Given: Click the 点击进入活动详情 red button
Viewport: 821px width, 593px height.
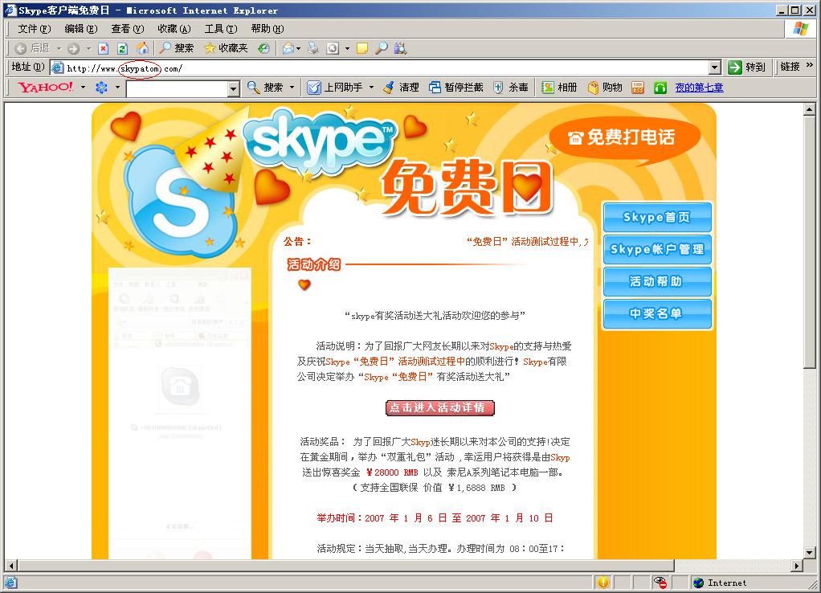Looking at the screenshot, I should click(439, 408).
